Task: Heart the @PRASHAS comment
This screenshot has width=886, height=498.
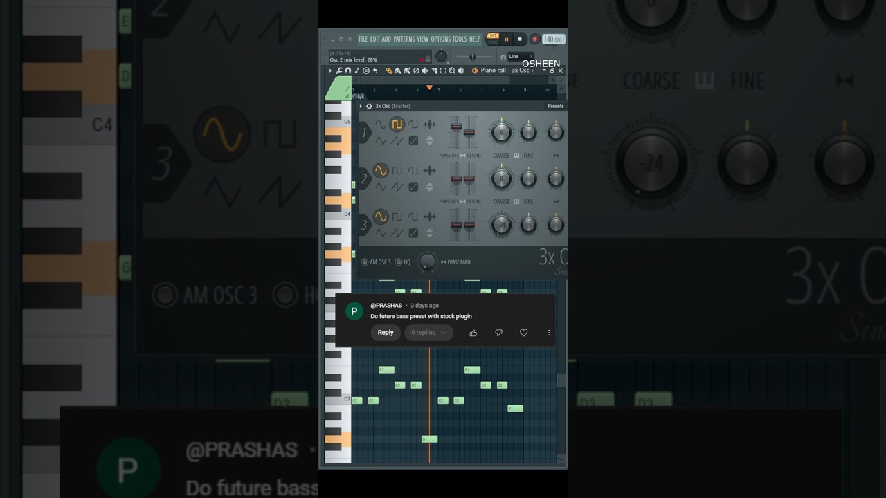Action: [524, 333]
